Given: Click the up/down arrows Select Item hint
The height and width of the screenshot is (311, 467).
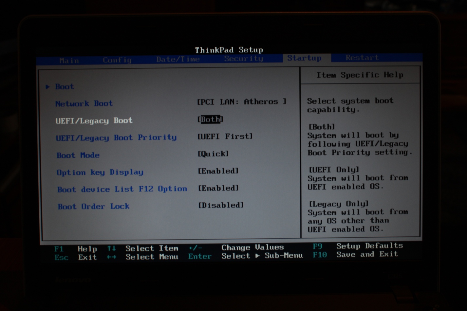Looking at the screenshot, I should tap(143, 248).
